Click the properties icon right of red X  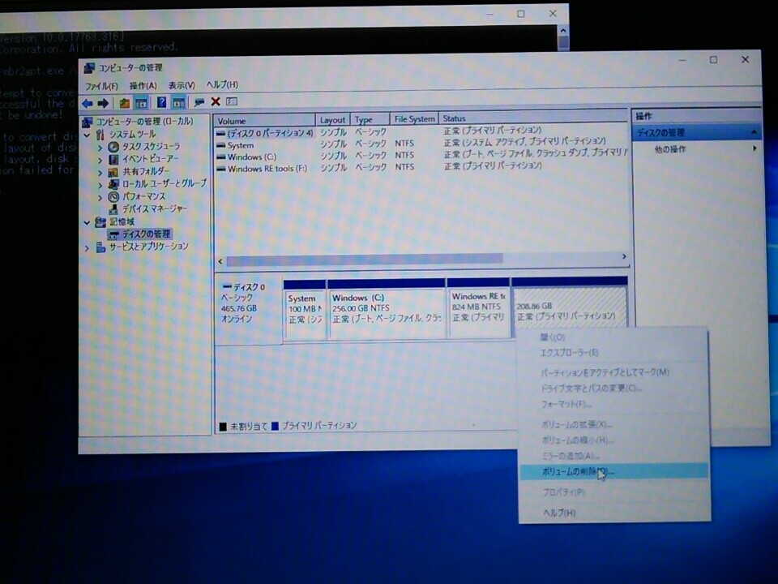point(232,102)
